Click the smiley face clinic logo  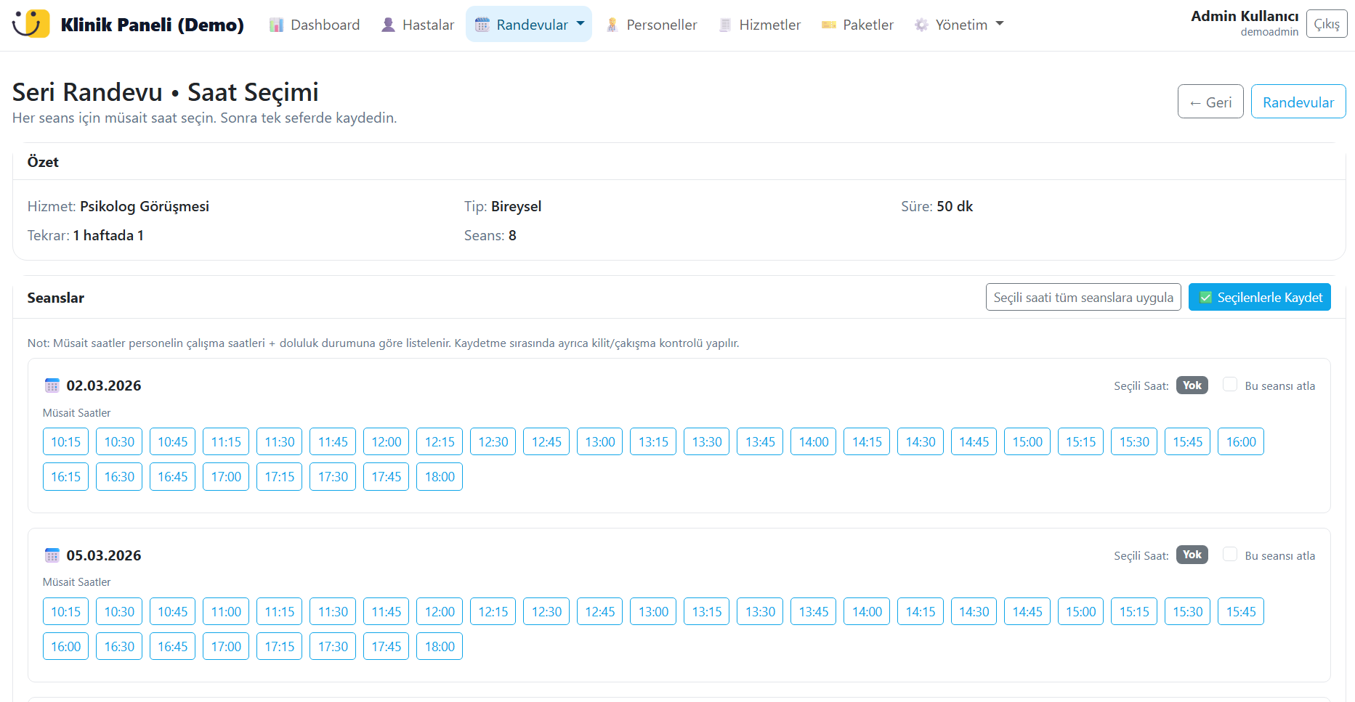(31, 24)
